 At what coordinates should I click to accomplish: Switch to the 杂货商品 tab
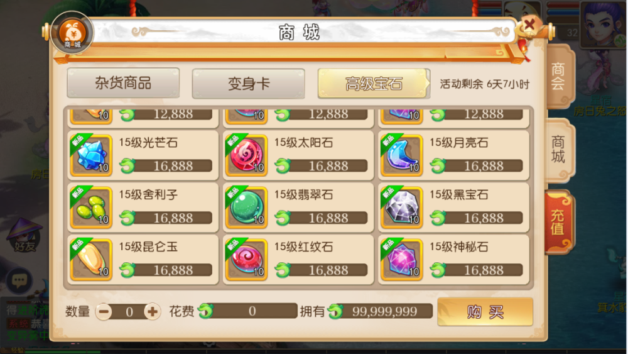point(123,83)
